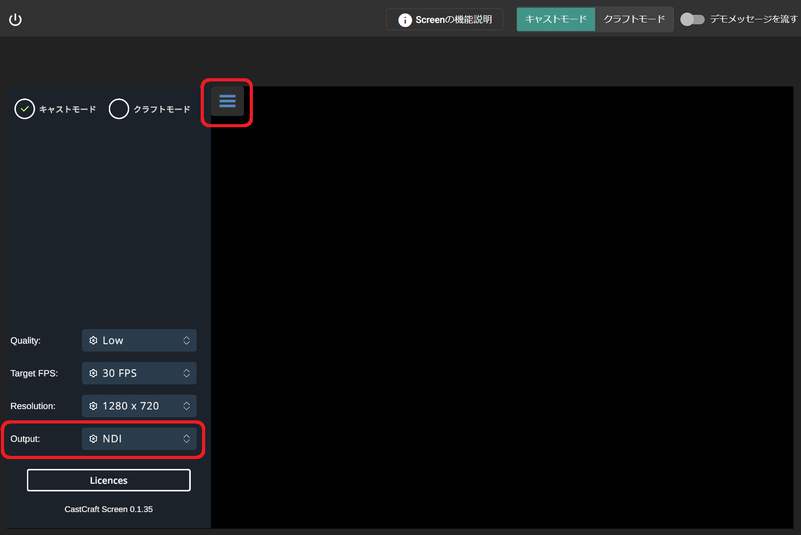
Task: Click the gear icon next to Quality Low
Action: coord(93,340)
